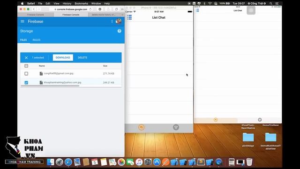Open the Apple menu

point(22,3)
